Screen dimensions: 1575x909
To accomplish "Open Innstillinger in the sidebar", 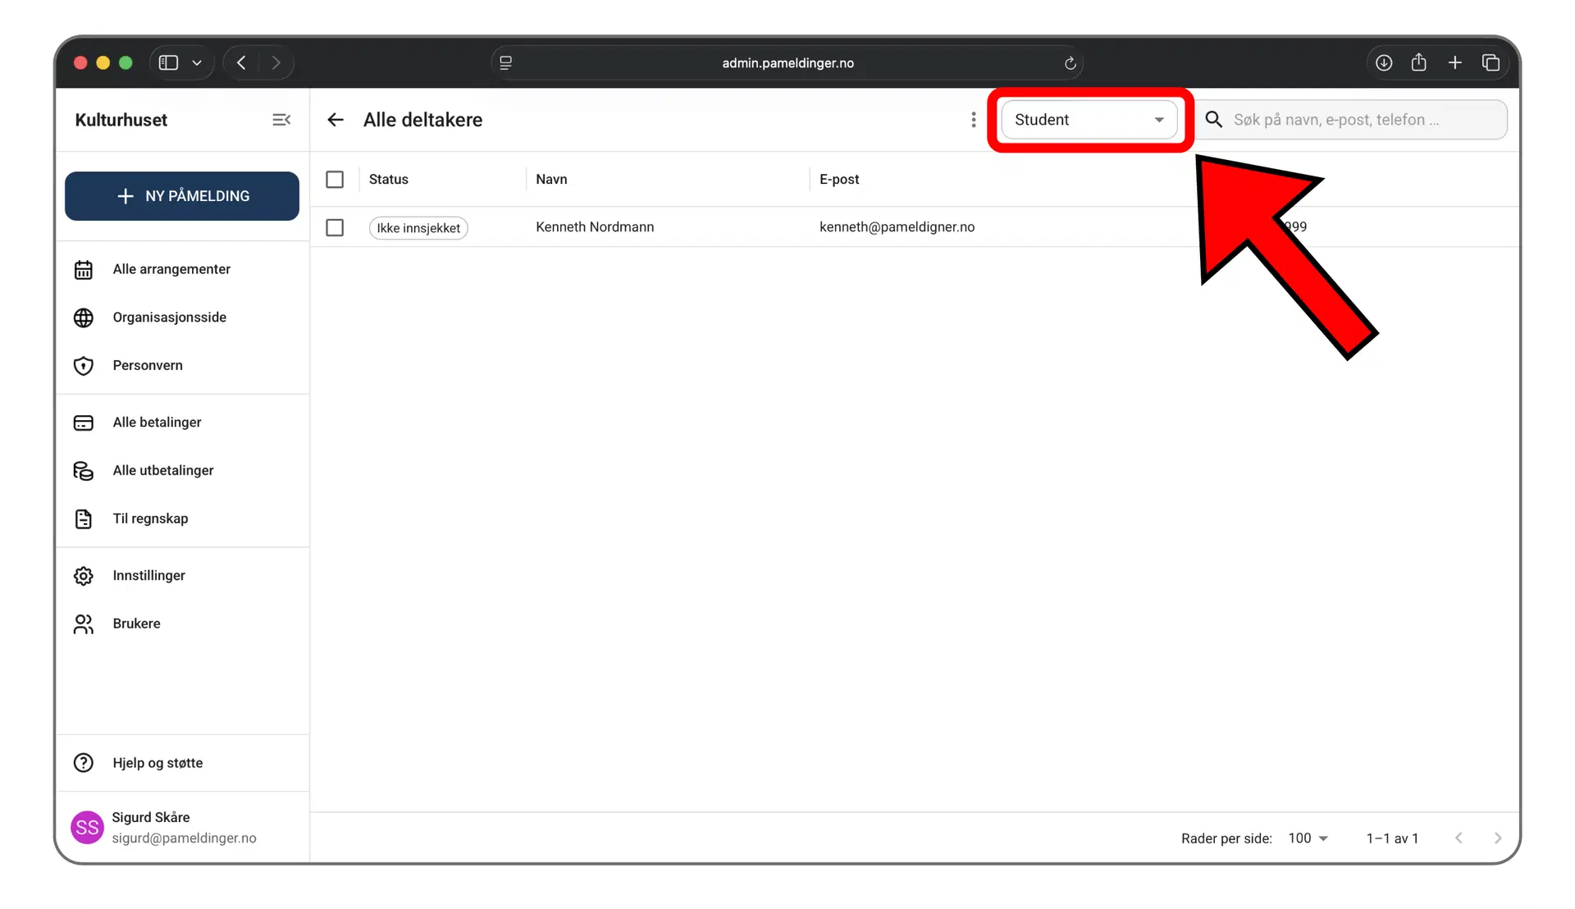I will point(148,576).
